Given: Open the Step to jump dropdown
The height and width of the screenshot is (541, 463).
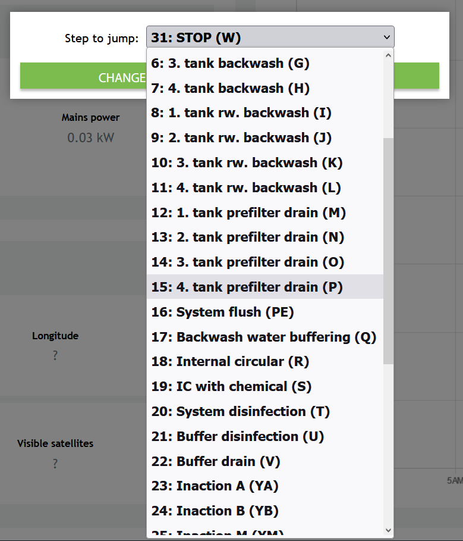Looking at the screenshot, I should pyautogui.click(x=270, y=37).
